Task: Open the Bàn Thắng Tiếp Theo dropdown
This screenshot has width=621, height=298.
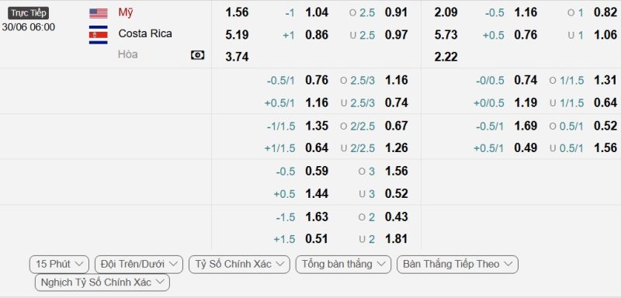Action: coord(457,264)
